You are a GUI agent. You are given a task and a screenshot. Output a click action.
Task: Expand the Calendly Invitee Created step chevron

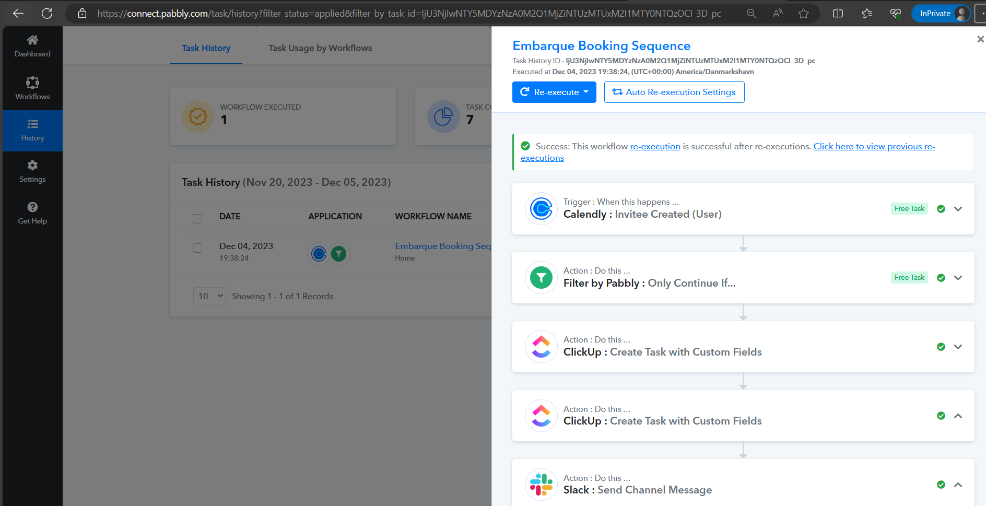(958, 209)
